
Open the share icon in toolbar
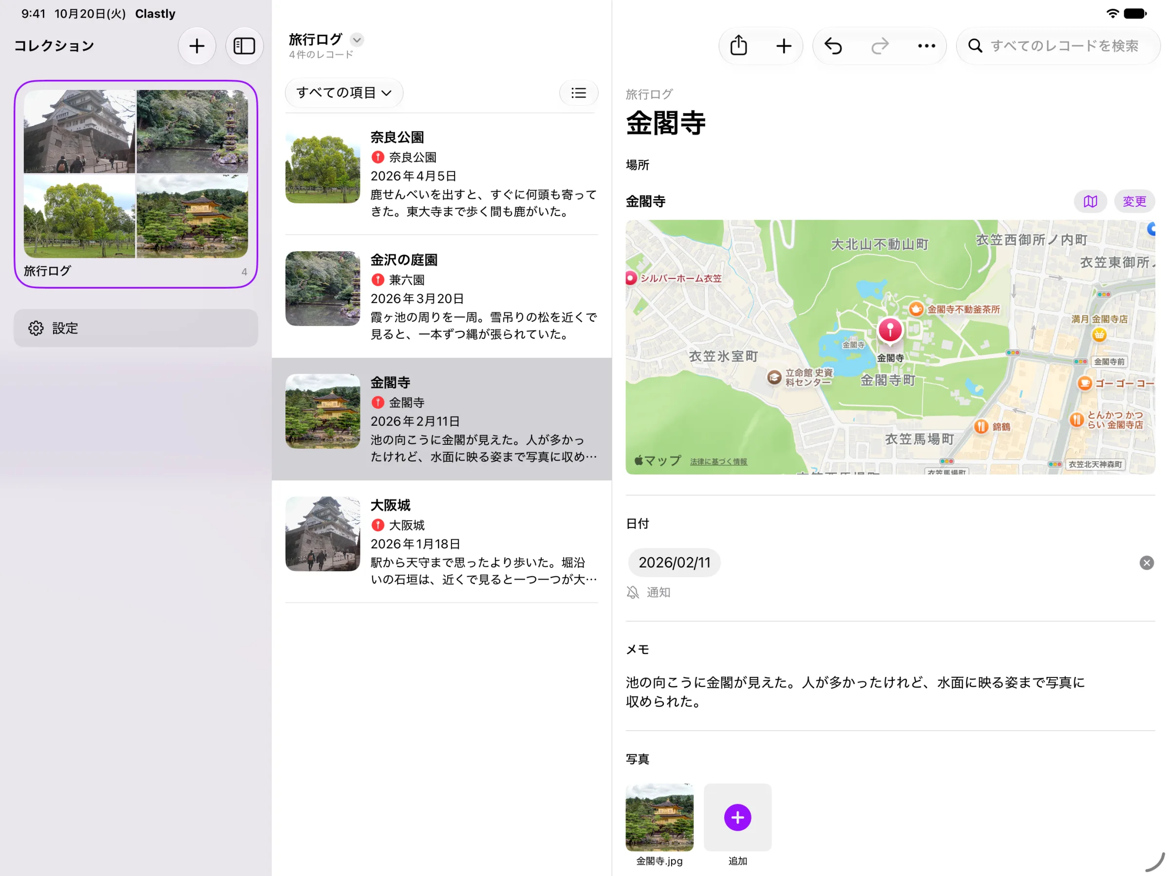(x=738, y=46)
